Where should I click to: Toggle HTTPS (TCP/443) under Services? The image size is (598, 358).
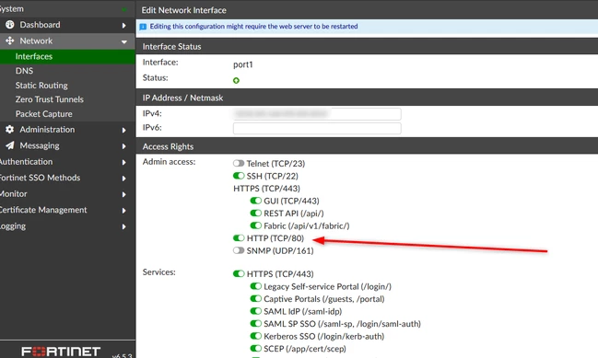[x=239, y=274]
